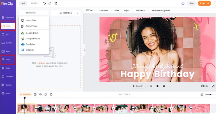The height and width of the screenshot is (114, 216).
Task: Toggle fullscreen with the expand icon
Action: click(x=56, y=3)
